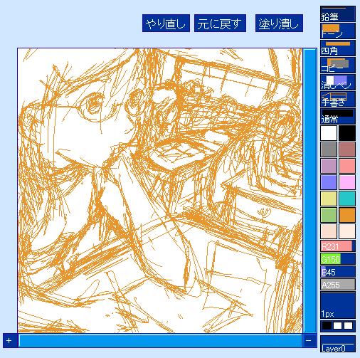This screenshot has width=360, height=358.
Task: Click the minus zoom-out button
Action: 309,341
